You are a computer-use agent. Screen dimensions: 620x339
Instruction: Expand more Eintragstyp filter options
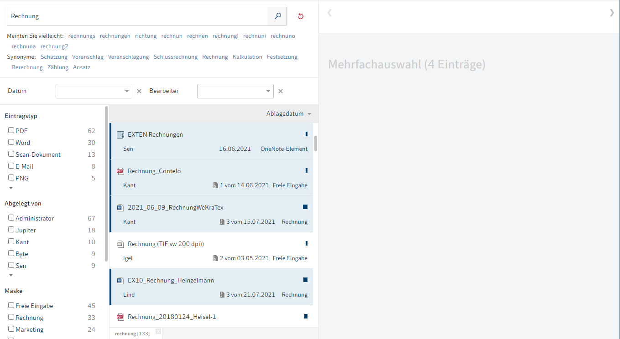11,188
